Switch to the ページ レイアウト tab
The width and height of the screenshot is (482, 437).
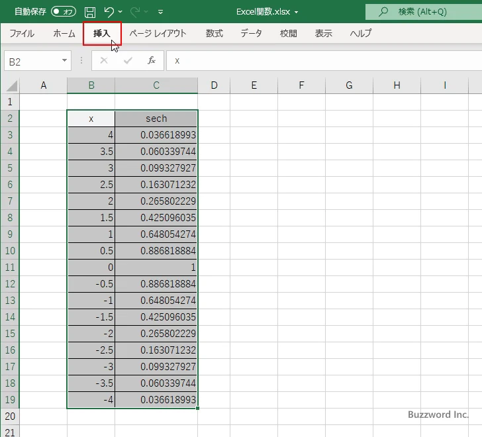pyautogui.click(x=158, y=33)
